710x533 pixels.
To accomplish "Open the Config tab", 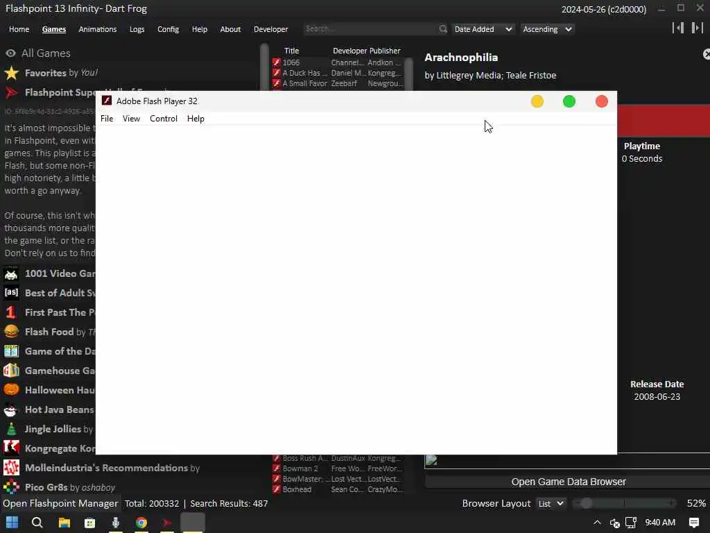I will 168,29.
